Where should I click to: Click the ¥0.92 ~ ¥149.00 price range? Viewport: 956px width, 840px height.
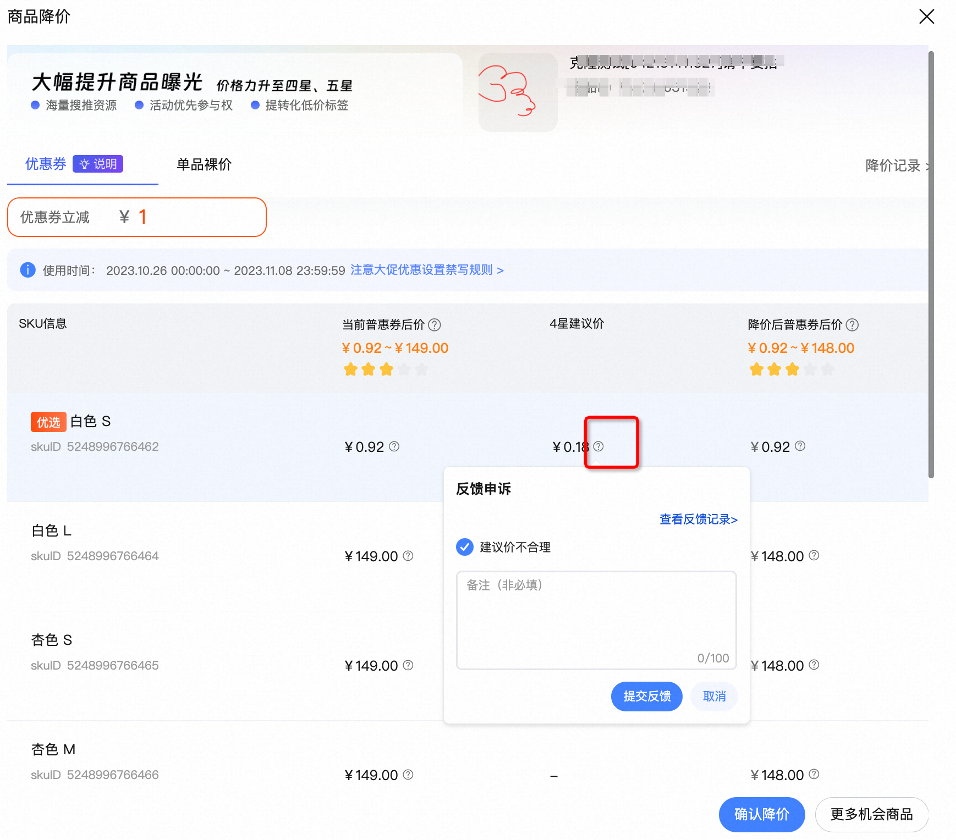coord(395,348)
